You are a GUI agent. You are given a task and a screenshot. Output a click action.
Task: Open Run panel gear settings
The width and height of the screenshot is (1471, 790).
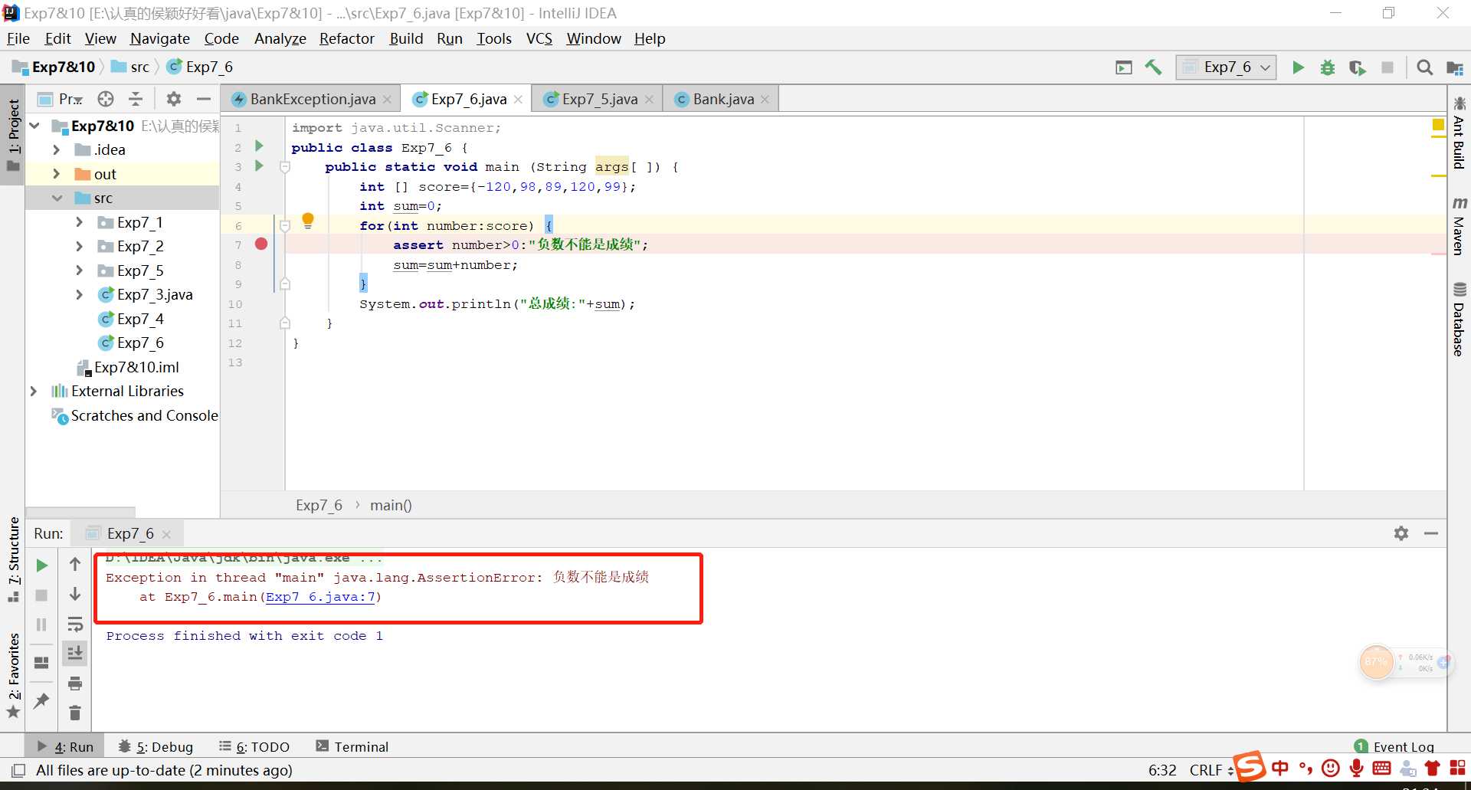pos(1401,533)
